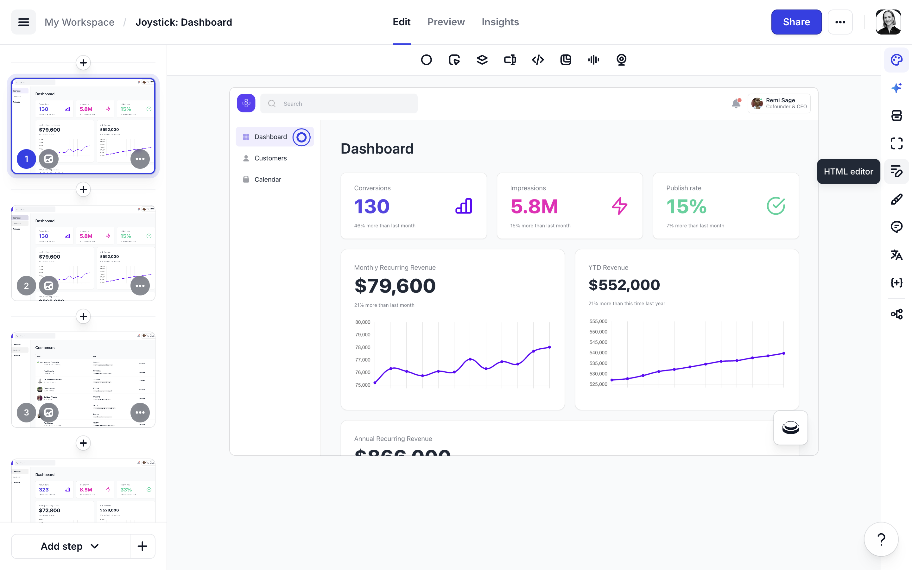The image size is (912, 570).
Task: Switch to the Insights tab
Action: point(500,22)
